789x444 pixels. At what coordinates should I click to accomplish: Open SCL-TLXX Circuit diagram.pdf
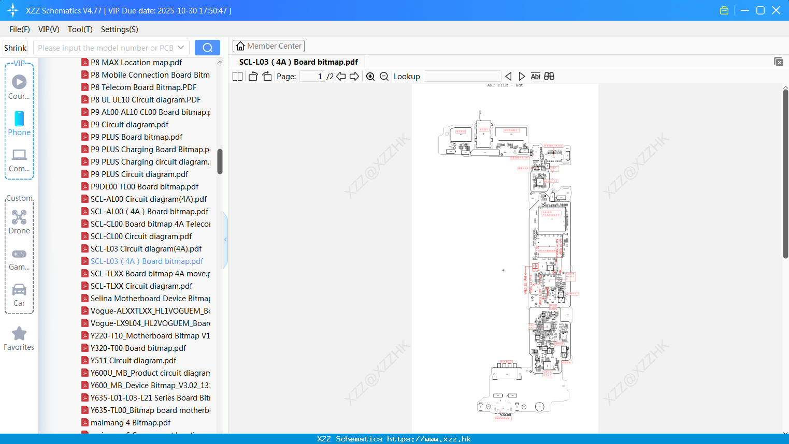(x=141, y=286)
